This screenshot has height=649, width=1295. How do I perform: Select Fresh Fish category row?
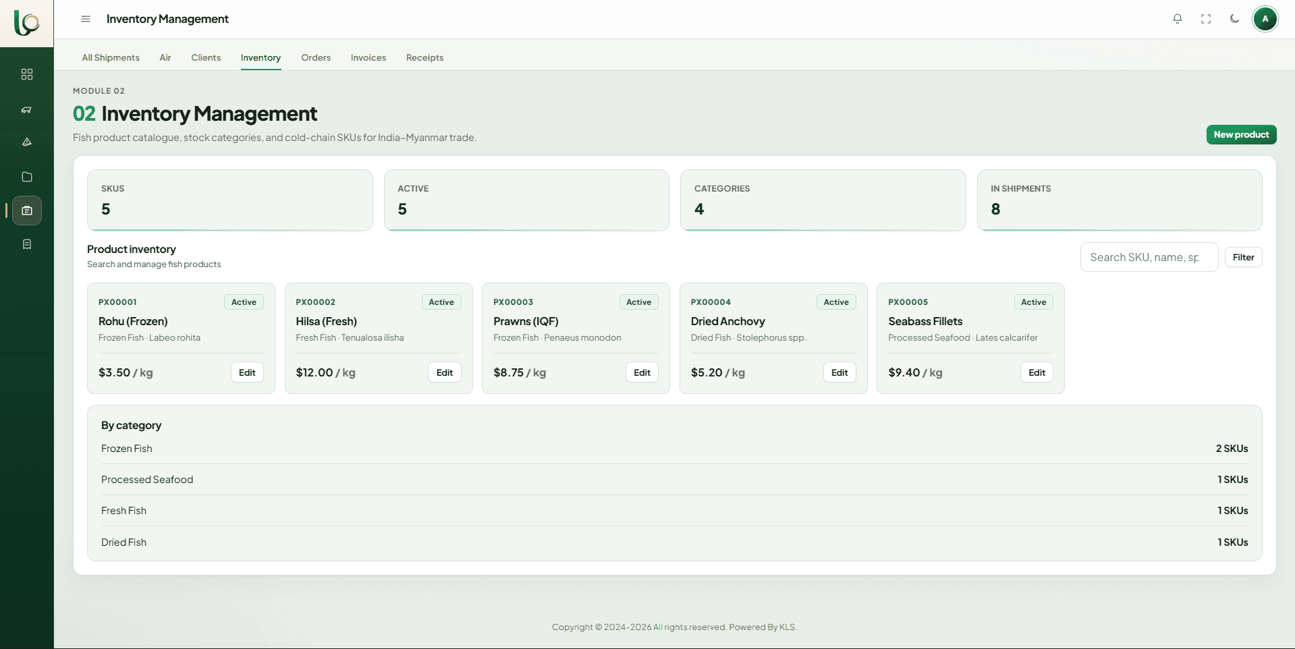pos(674,511)
